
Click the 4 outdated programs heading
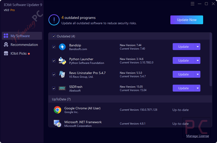[78, 18]
